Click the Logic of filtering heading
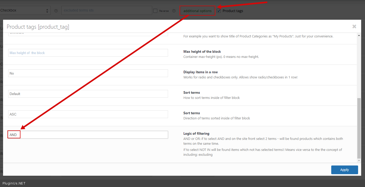 point(196,133)
